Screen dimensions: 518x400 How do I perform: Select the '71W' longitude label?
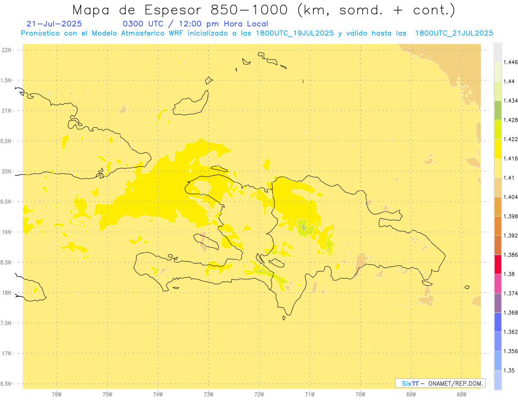[x=310, y=394]
